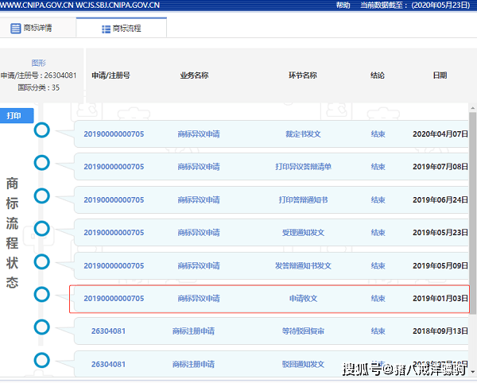Viewport: 477px width, 383px height.
Task: Click the 商标详情 tab icon
Action: coord(16,29)
